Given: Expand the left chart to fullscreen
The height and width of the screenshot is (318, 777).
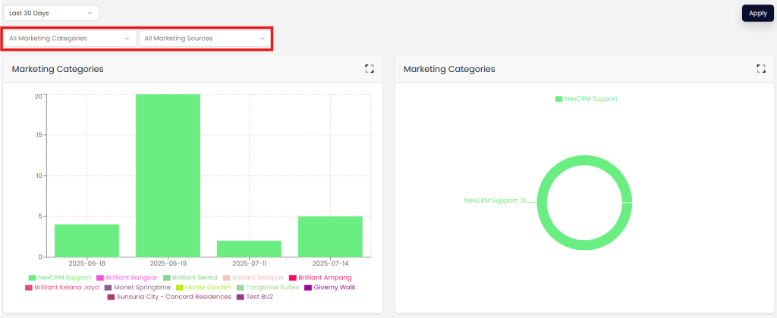Looking at the screenshot, I should pyautogui.click(x=370, y=69).
